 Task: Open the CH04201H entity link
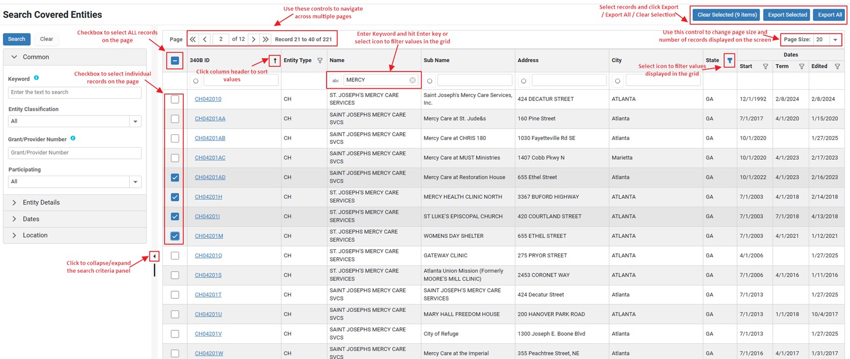click(x=208, y=197)
